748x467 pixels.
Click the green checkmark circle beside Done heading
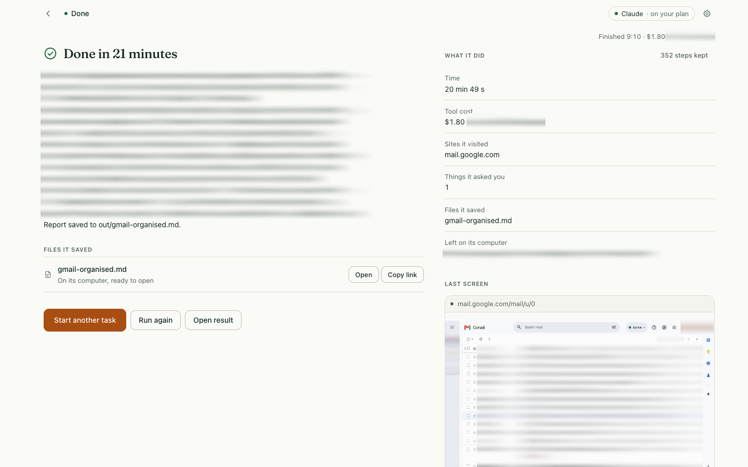pos(50,53)
